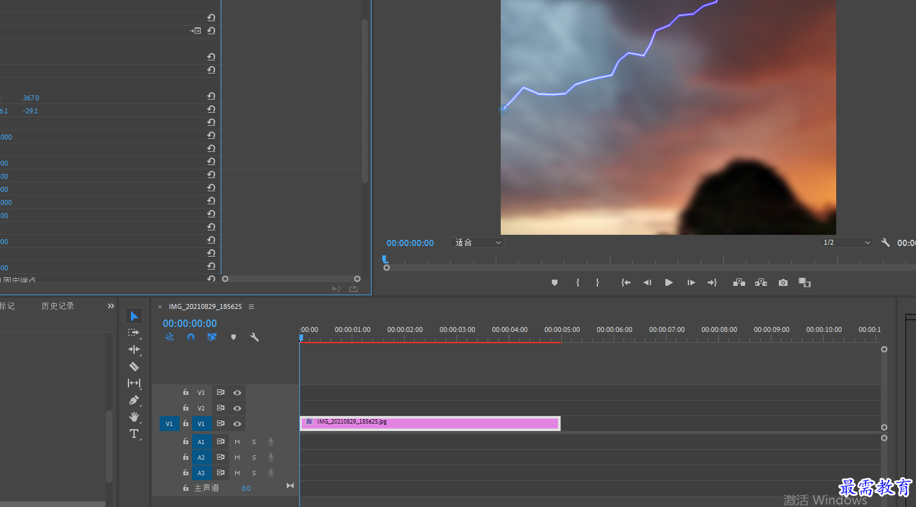The height and width of the screenshot is (507, 916).
Task: Switch to the 历史记录 tab
Action: tap(57, 306)
